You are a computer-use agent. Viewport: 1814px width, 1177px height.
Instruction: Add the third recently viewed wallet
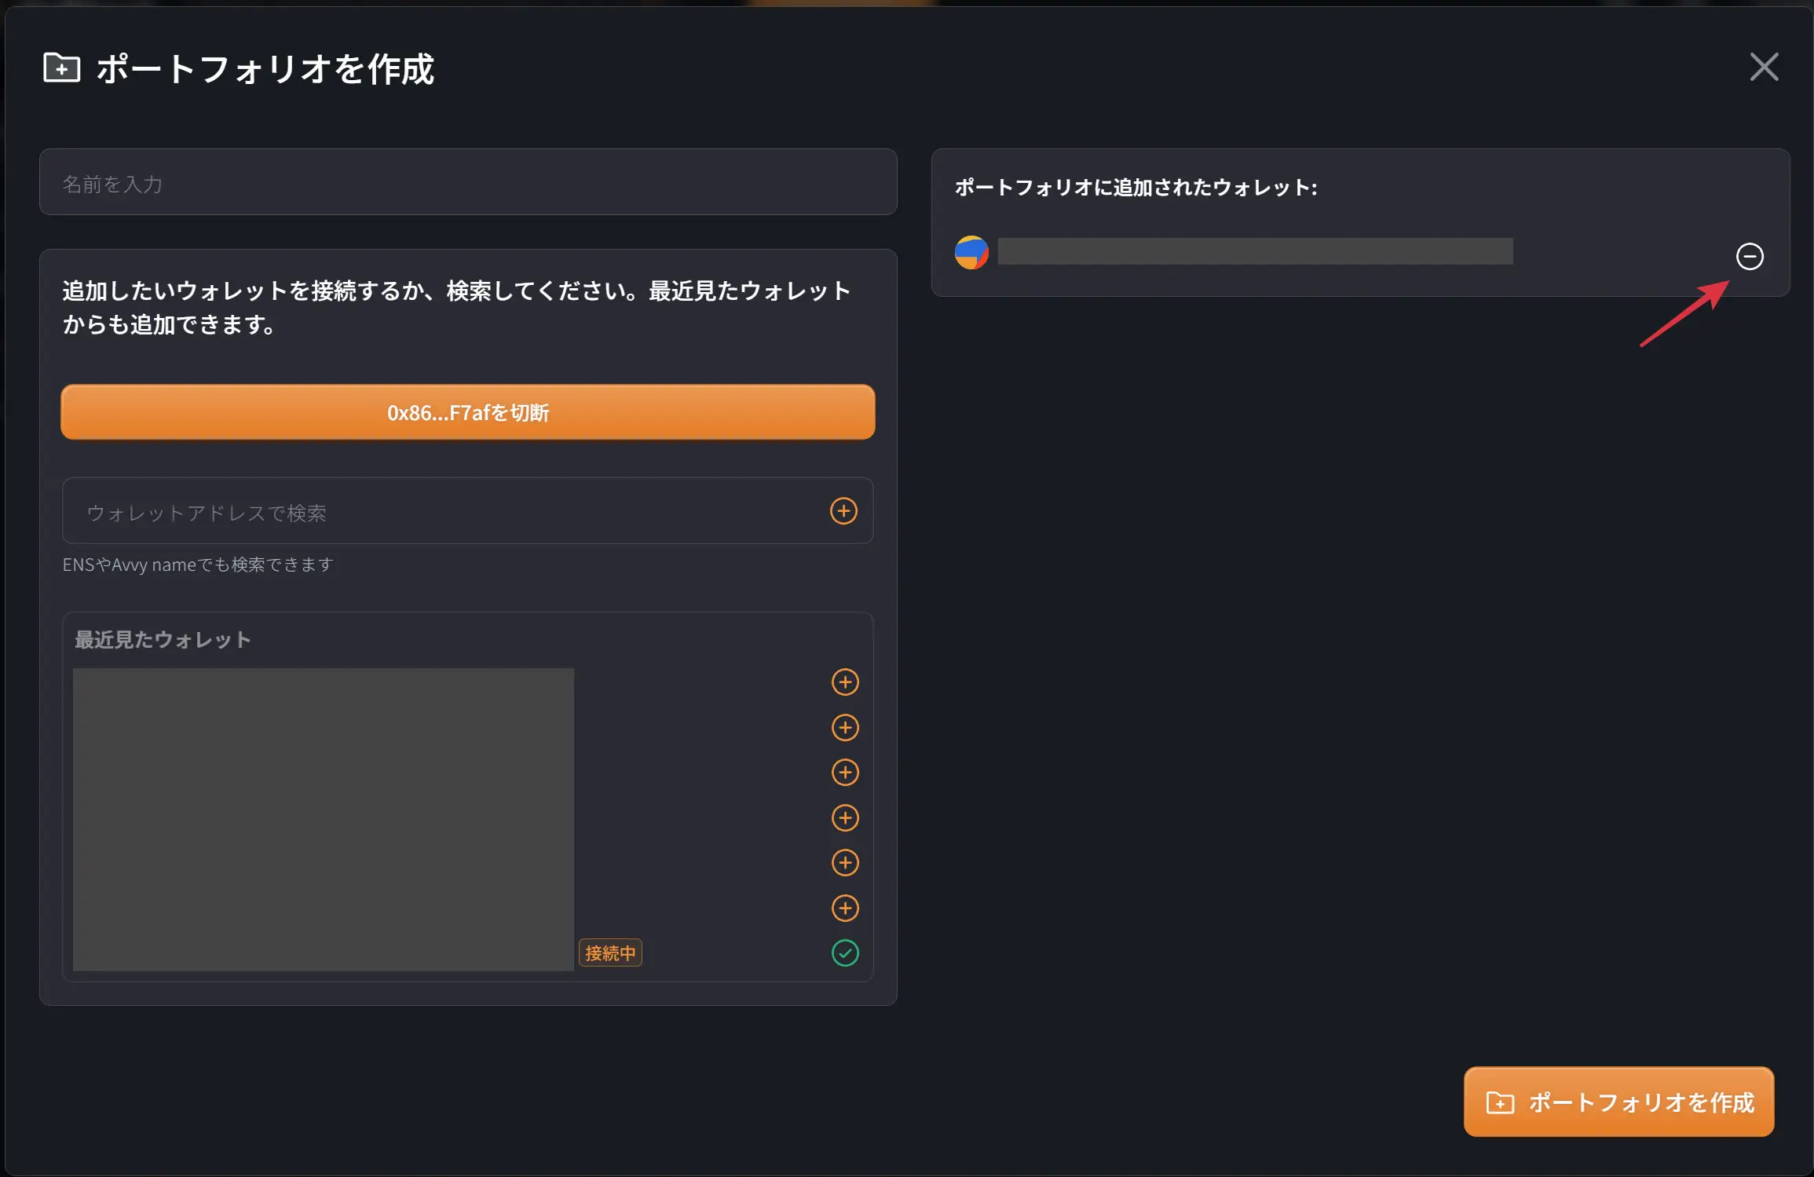pos(845,772)
